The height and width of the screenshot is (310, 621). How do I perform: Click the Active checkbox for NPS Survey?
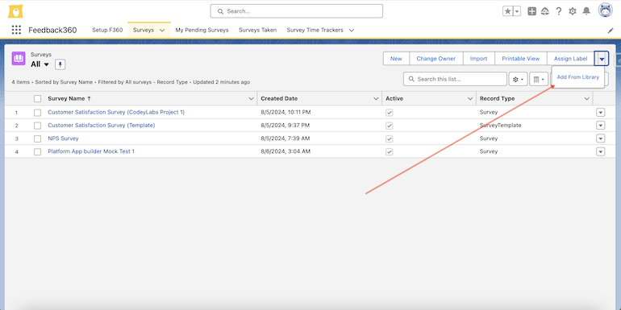(390, 138)
